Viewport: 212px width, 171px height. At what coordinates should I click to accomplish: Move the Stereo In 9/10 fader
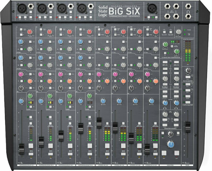(x=131, y=138)
